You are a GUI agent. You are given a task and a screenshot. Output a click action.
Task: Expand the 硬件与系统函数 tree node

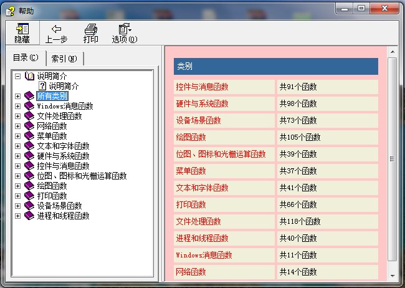(x=17, y=156)
